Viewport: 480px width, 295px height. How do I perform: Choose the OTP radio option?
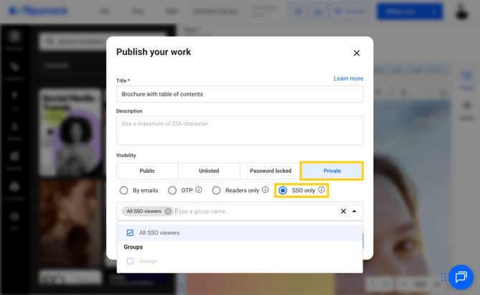[173, 191]
